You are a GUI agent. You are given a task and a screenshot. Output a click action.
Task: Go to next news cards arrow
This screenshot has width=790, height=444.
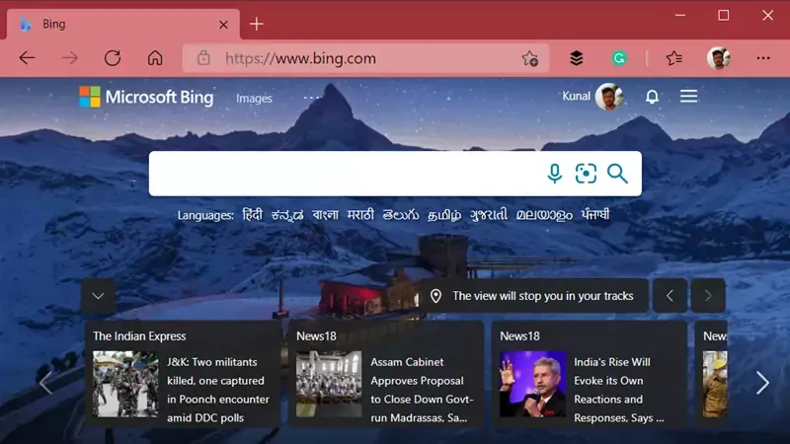pos(762,383)
